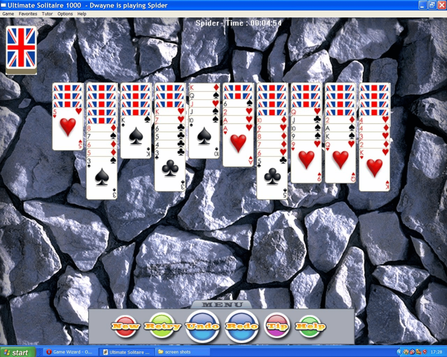Click the system tray clock 17:28
The width and height of the screenshot is (447, 357).
pyautogui.click(x=436, y=352)
